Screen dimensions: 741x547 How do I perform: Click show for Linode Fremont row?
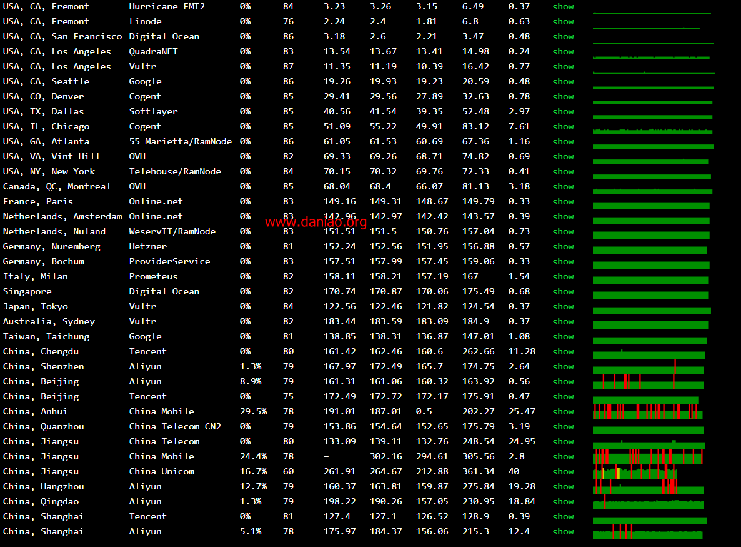(563, 22)
